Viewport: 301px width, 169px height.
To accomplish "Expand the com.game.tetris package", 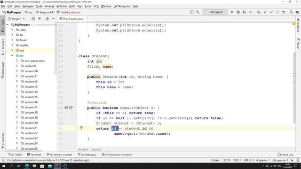I will [17, 61].
